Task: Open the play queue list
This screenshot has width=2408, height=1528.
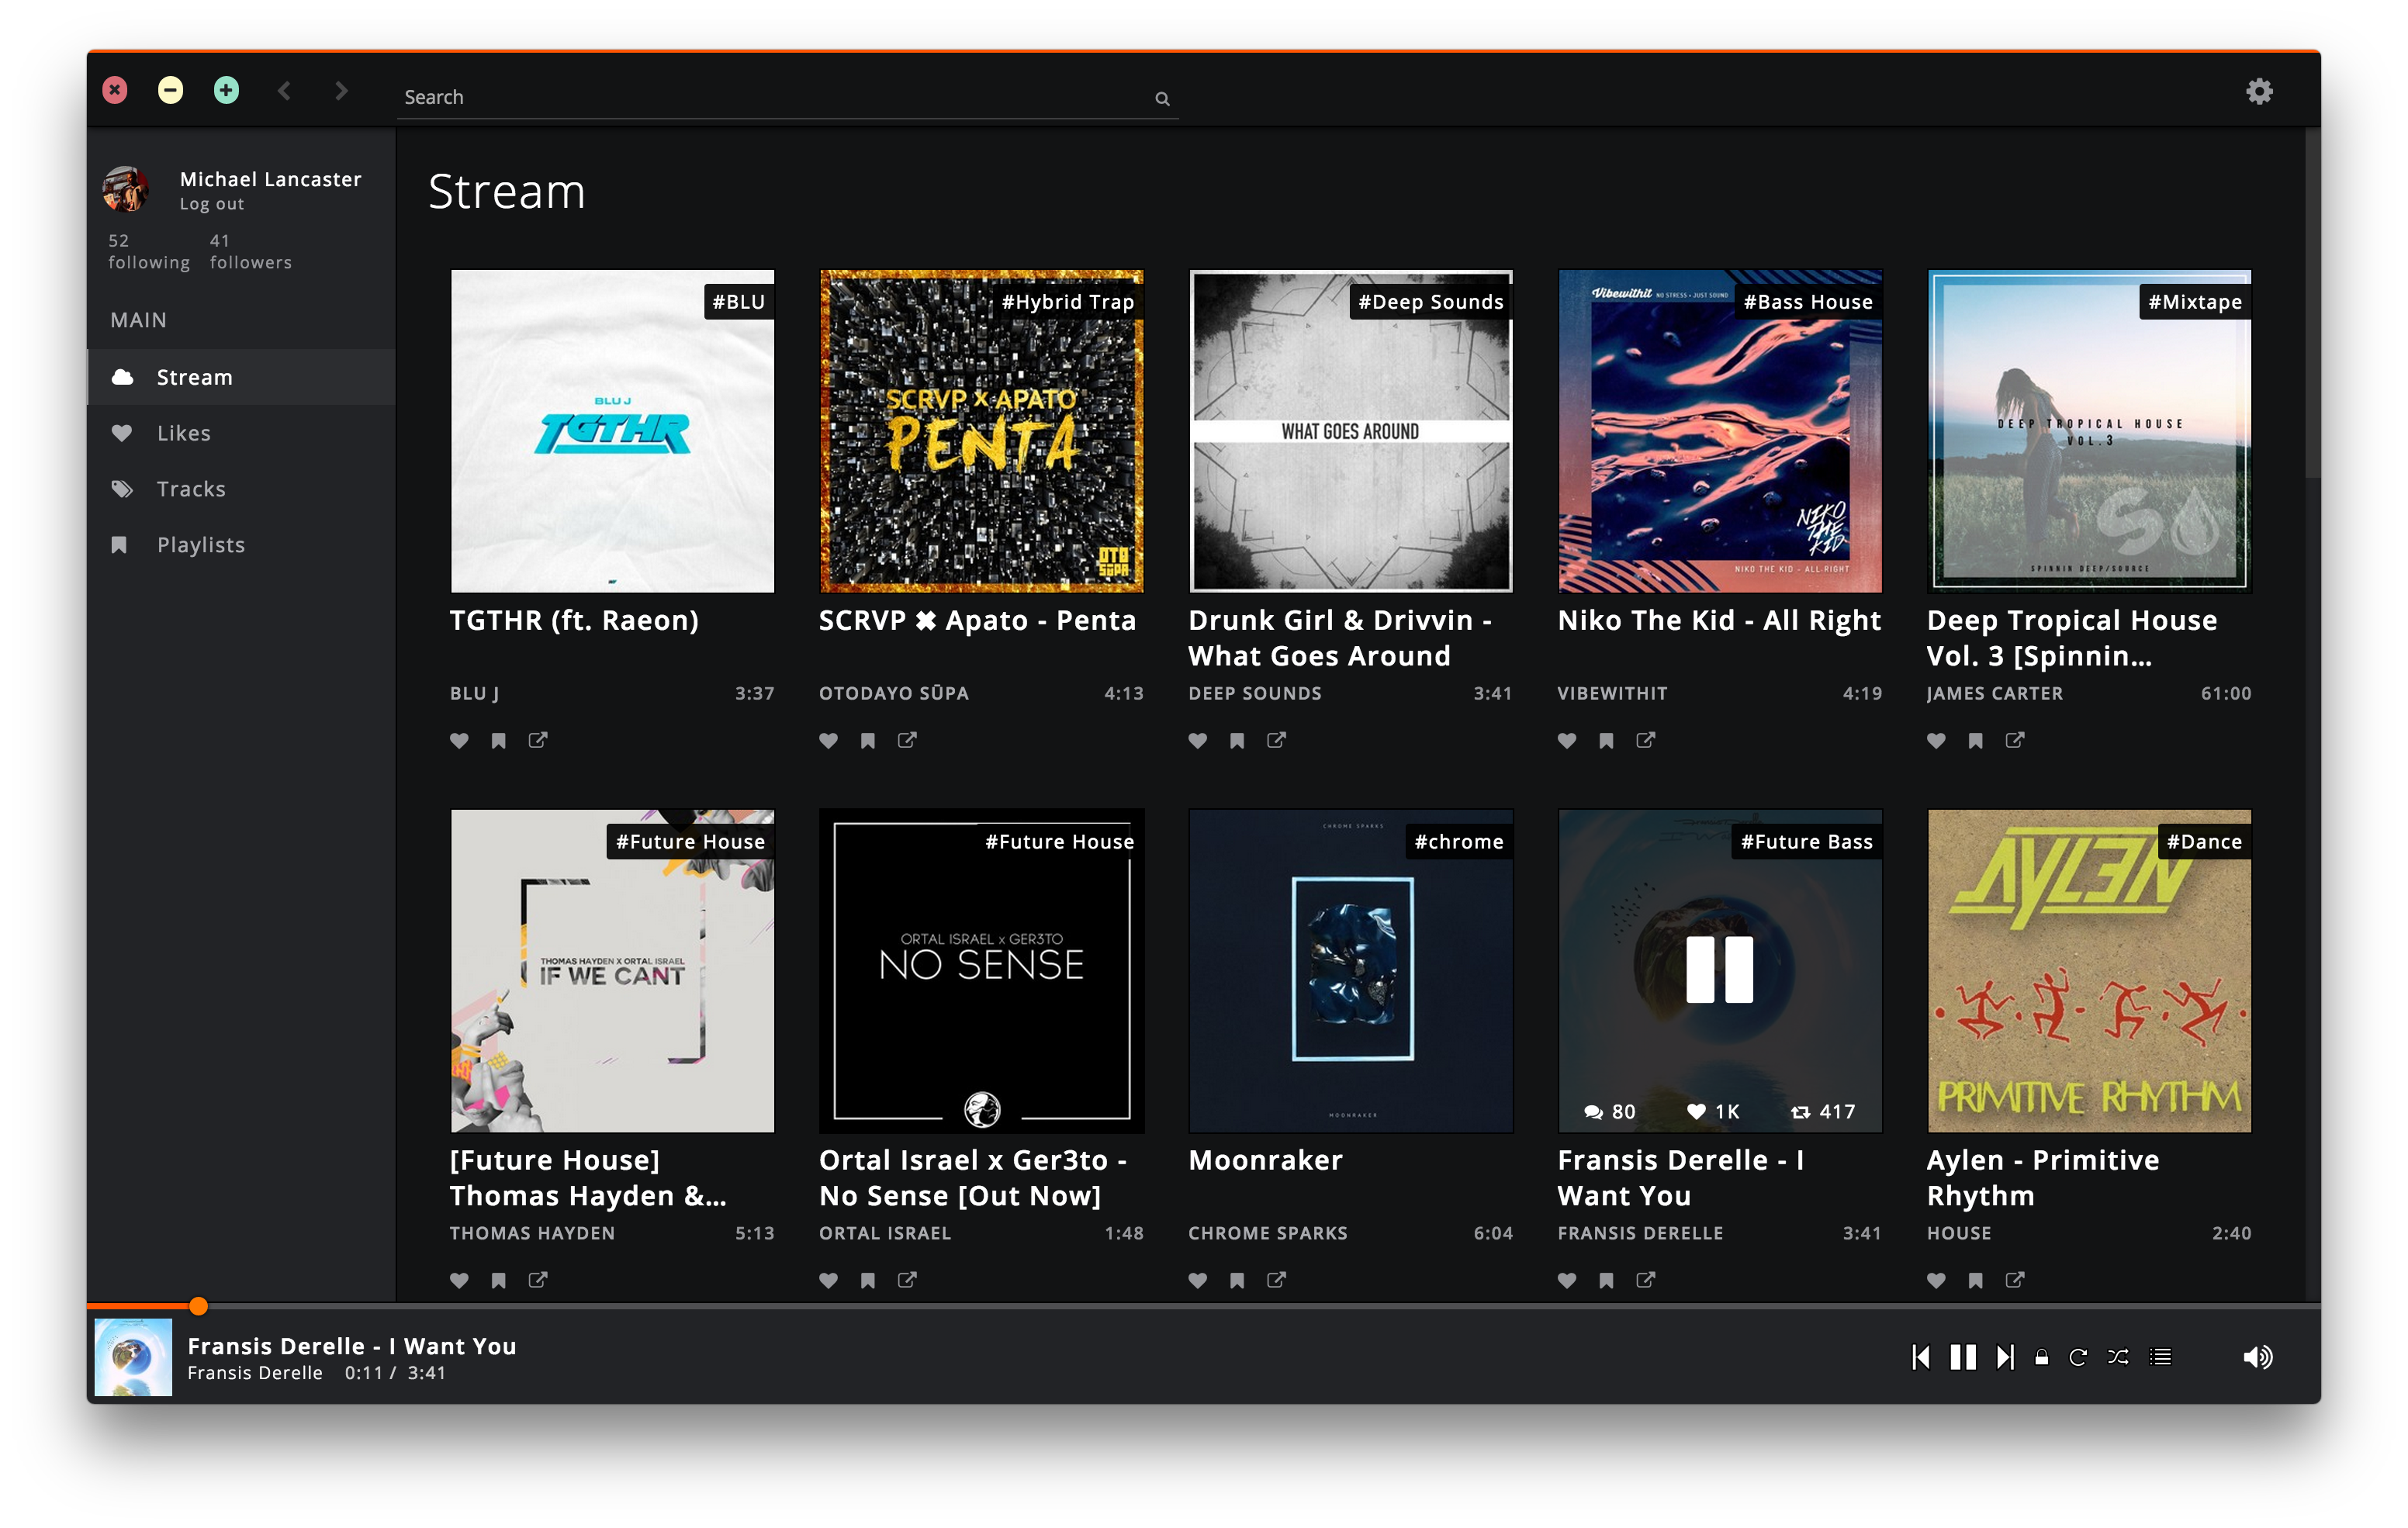Action: point(2161,1357)
